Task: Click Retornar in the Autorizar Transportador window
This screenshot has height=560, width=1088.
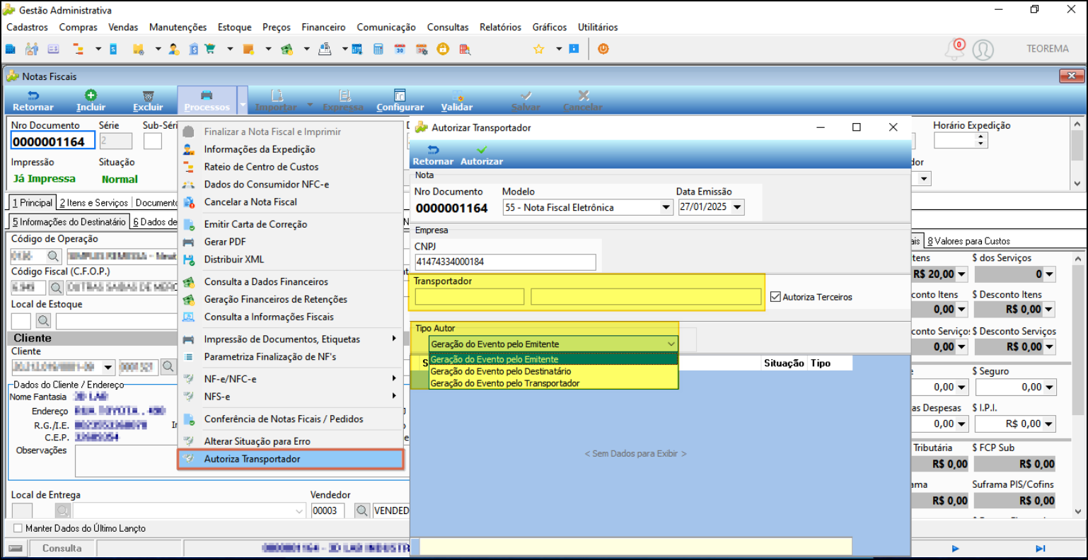Action: (433, 156)
